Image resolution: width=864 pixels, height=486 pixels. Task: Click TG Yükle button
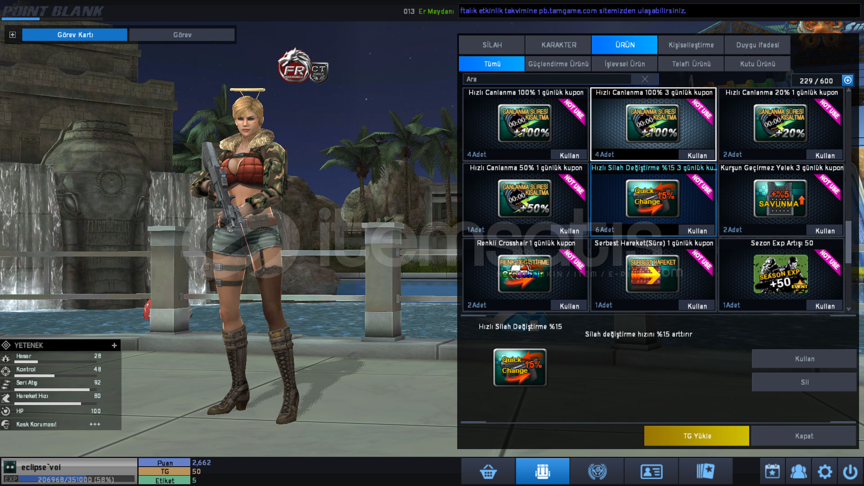click(x=697, y=436)
